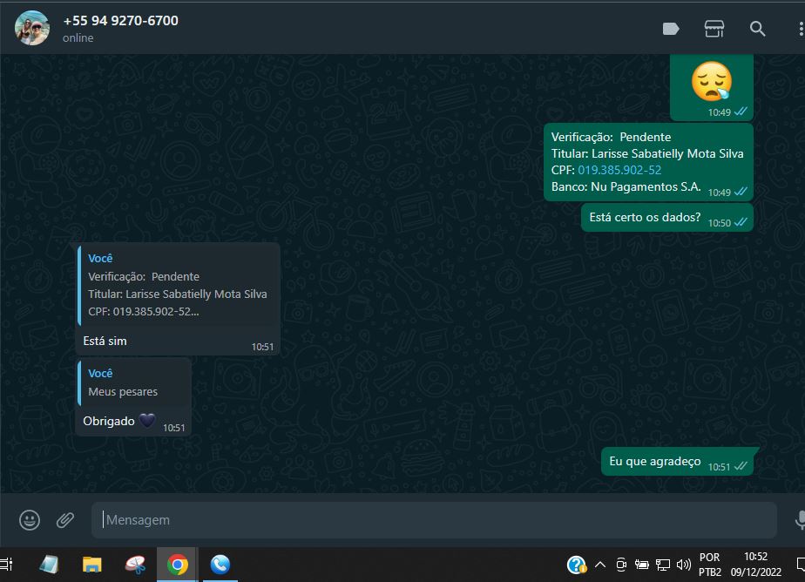Expand the hidden system tray icons
The height and width of the screenshot is (582, 805).
601,565
